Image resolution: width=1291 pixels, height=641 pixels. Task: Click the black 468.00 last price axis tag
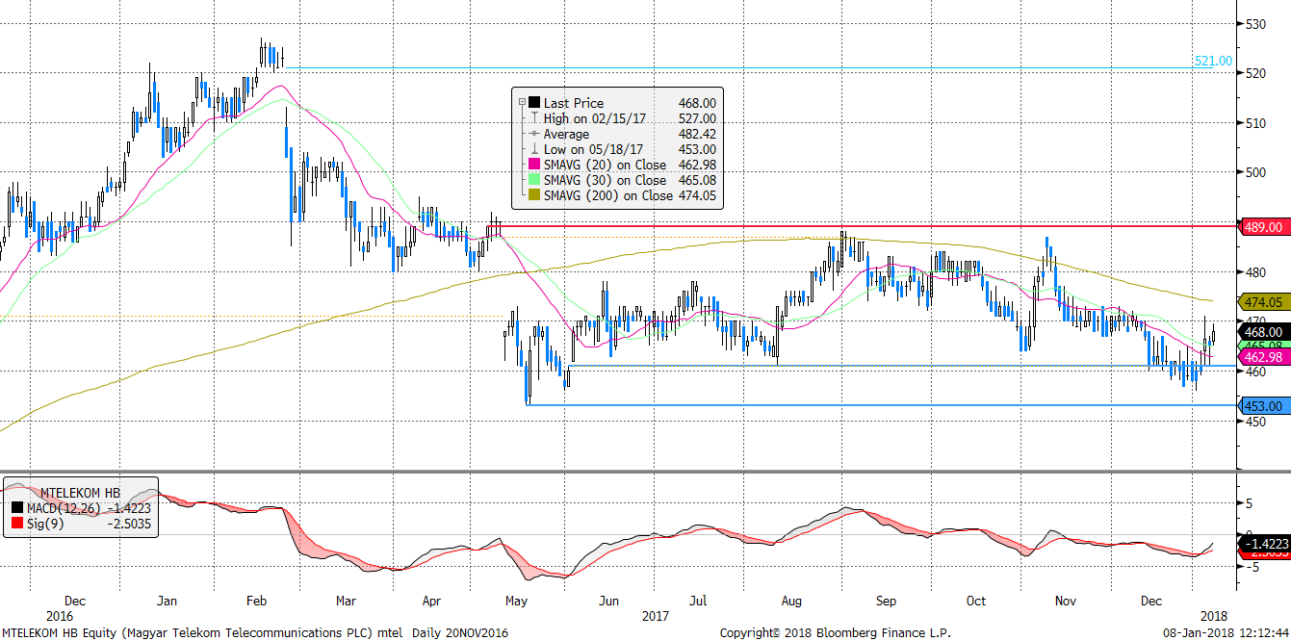point(1262,332)
